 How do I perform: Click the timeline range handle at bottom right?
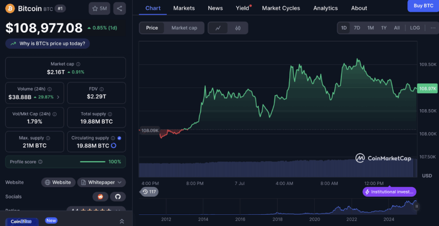416,206
